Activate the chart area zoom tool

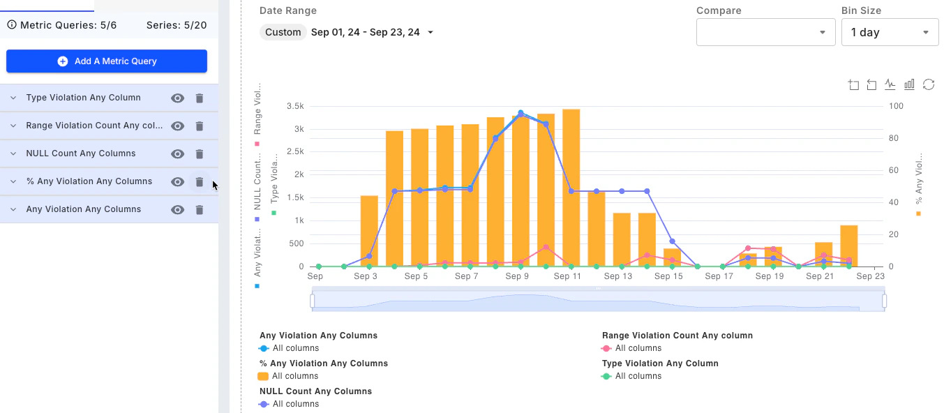click(x=853, y=84)
